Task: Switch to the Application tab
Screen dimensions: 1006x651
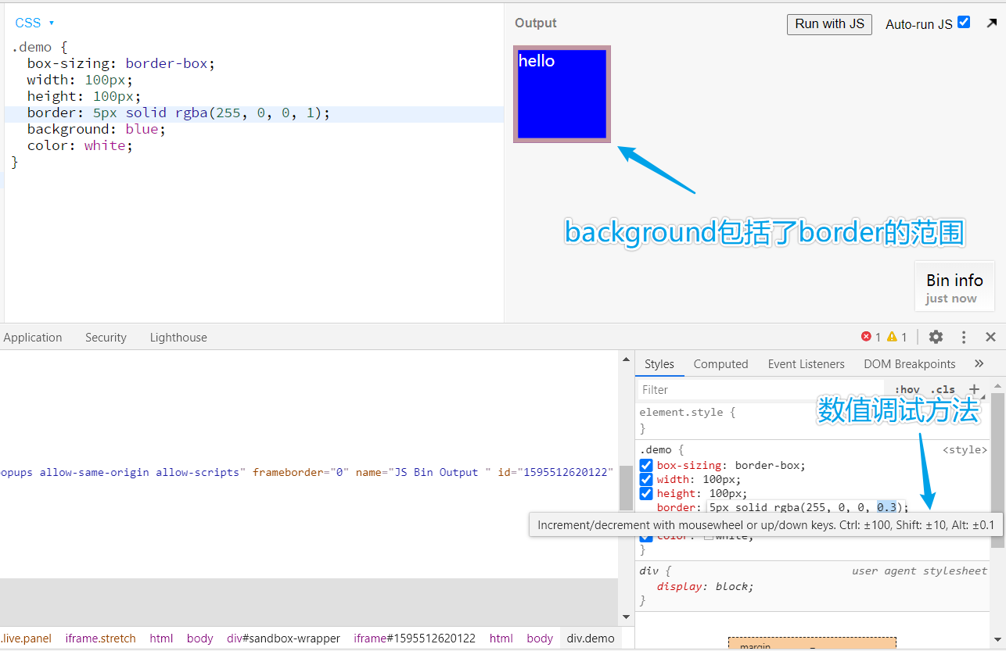Action: tap(33, 338)
